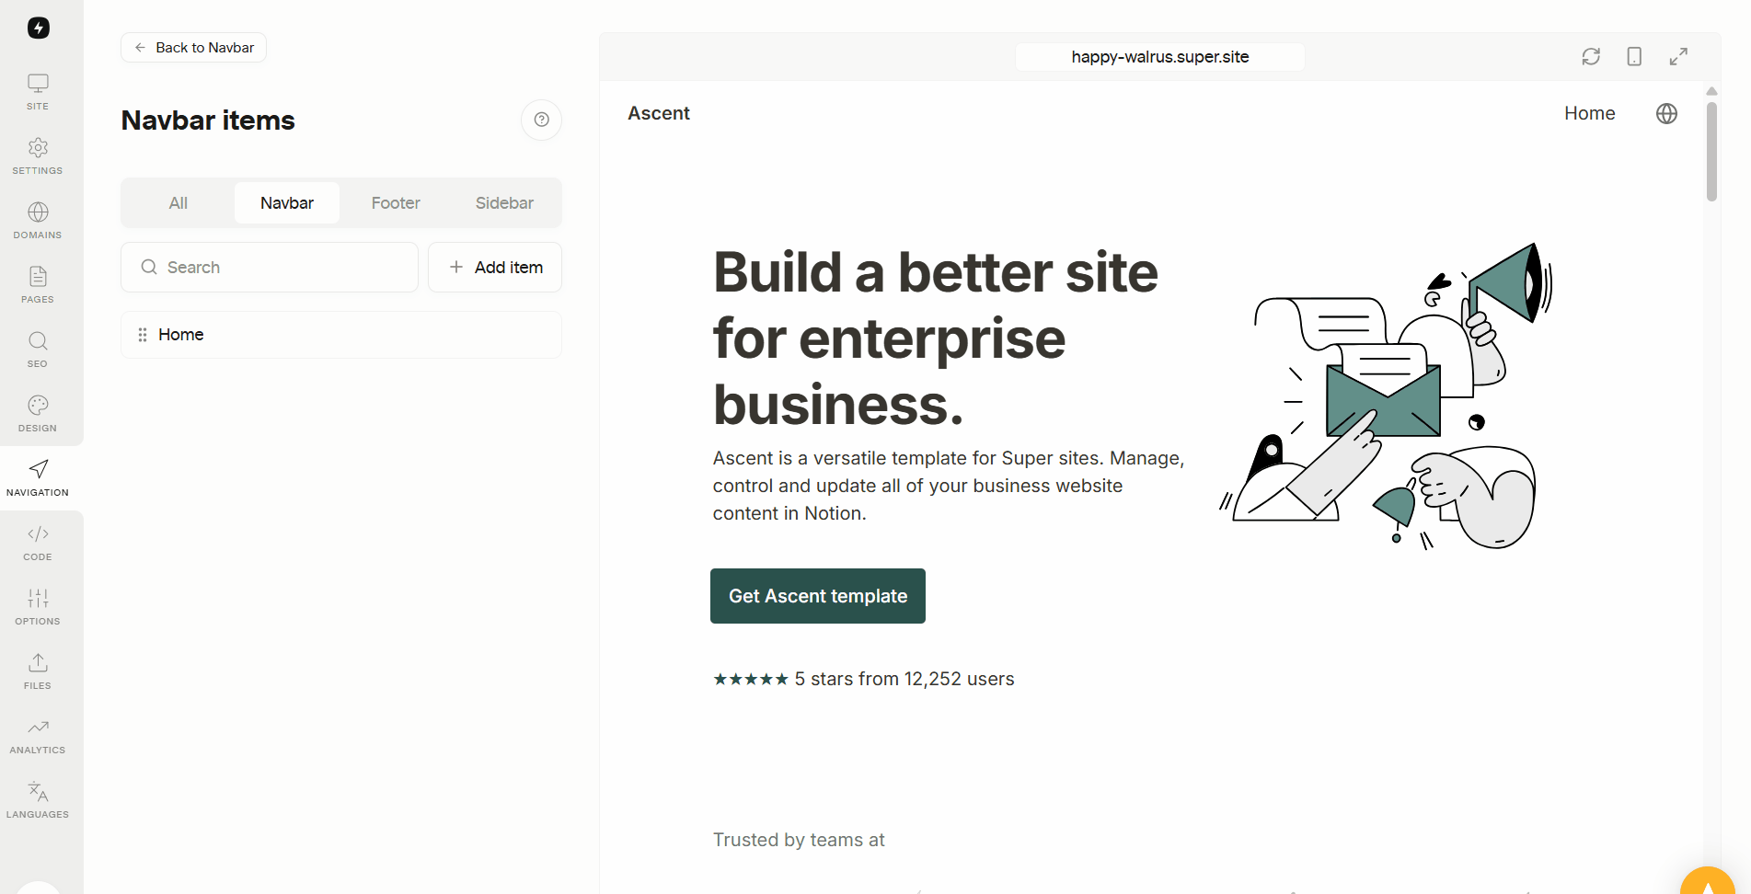Screen dimensions: 1751x894
Task: Open the Pages section
Action: coord(38,285)
